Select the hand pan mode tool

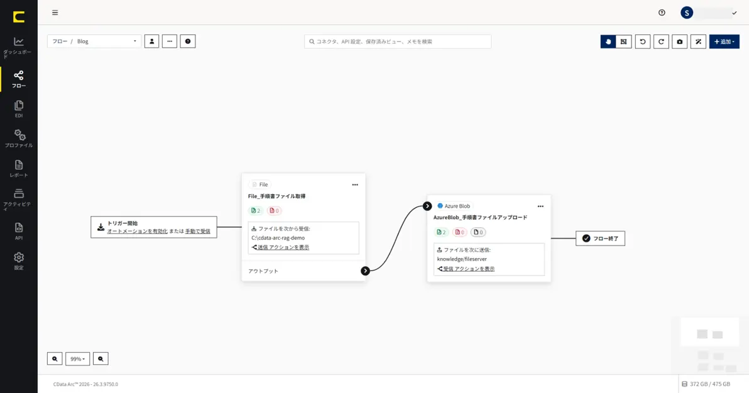pos(608,41)
